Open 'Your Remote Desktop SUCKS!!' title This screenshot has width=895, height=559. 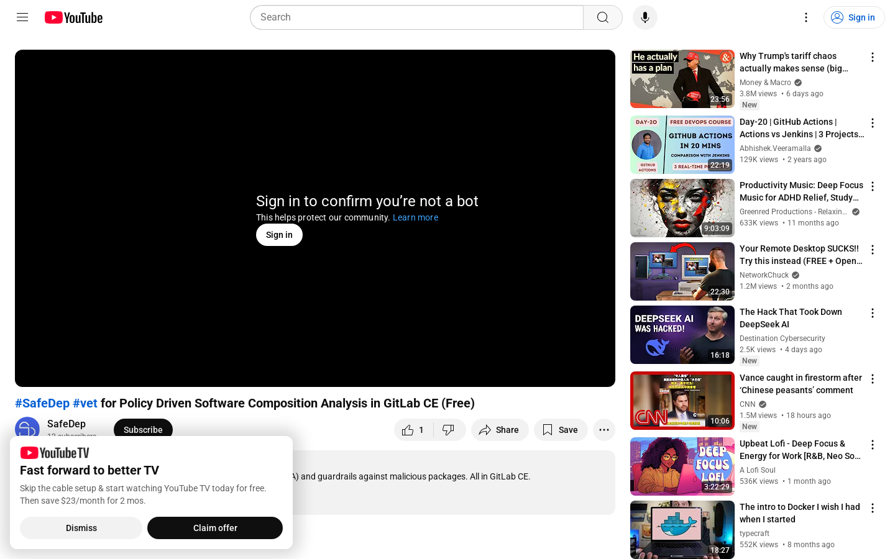[801, 255]
